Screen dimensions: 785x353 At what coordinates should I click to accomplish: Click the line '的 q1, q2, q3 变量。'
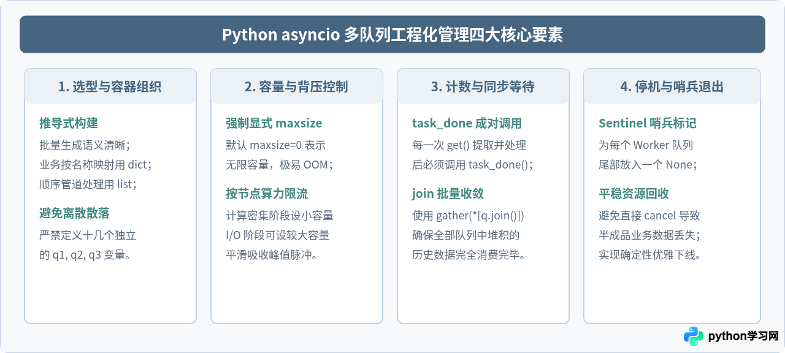point(85,255)
